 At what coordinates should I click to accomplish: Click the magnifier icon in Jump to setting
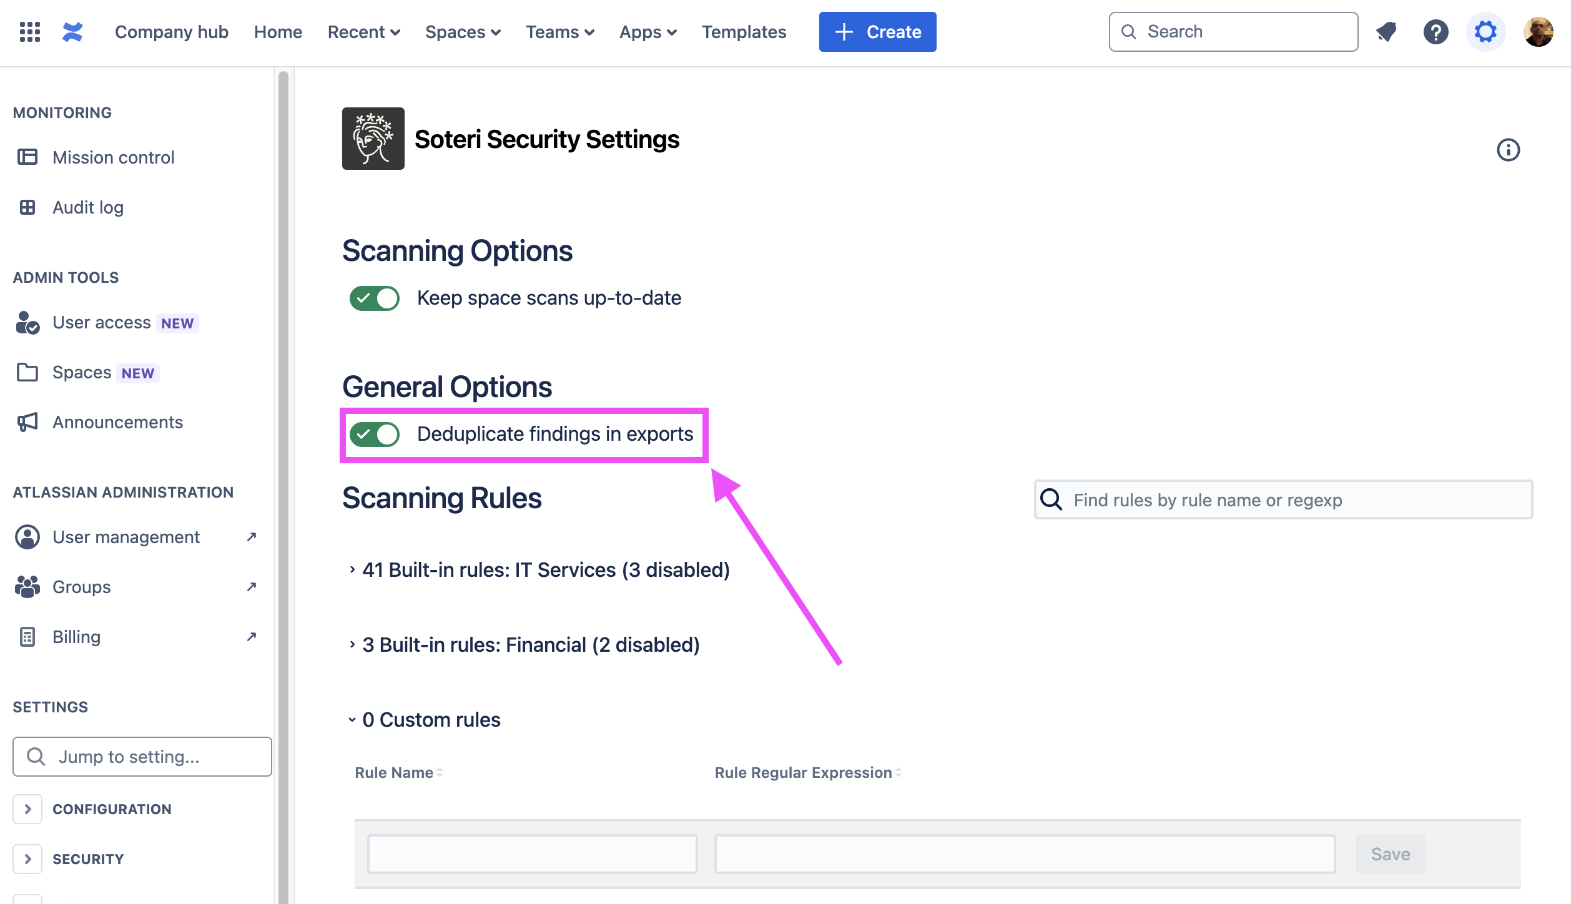point(36,757)
